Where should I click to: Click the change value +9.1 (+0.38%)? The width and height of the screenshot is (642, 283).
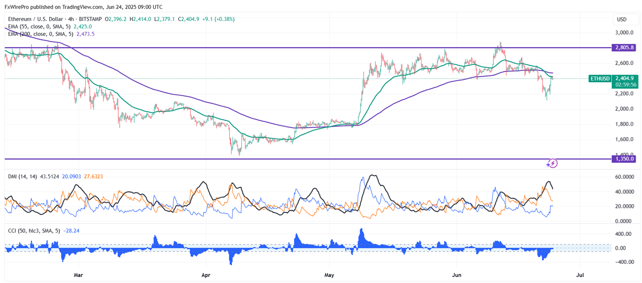[219, 19]
